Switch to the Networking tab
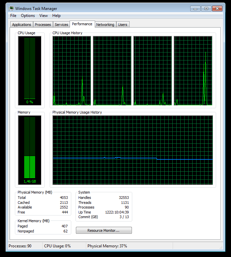The width and height of the screenshot is (231, 257). click(105, 25)
